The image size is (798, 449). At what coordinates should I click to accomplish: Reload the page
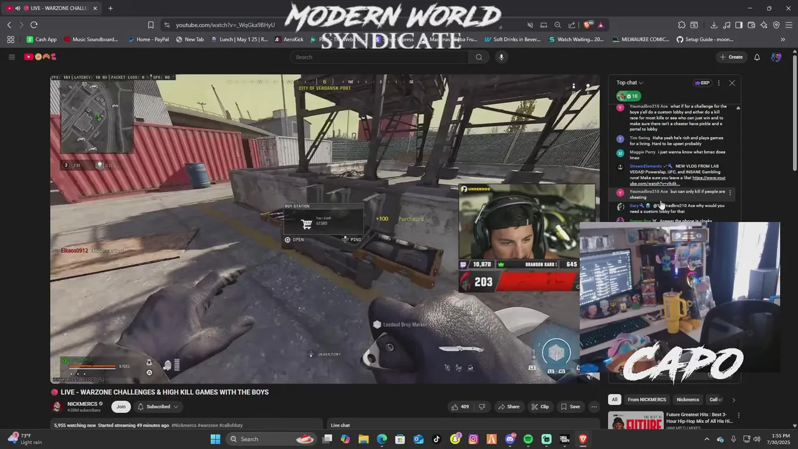[x=34, y=25]
